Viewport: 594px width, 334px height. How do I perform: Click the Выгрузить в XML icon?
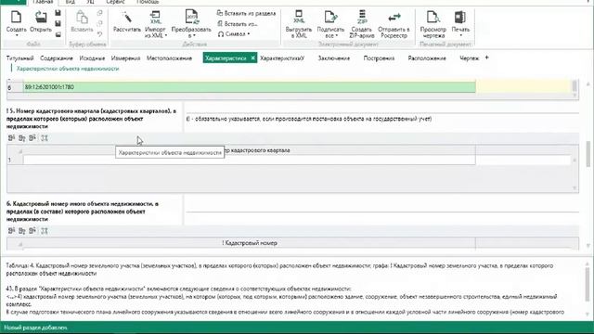299,17
